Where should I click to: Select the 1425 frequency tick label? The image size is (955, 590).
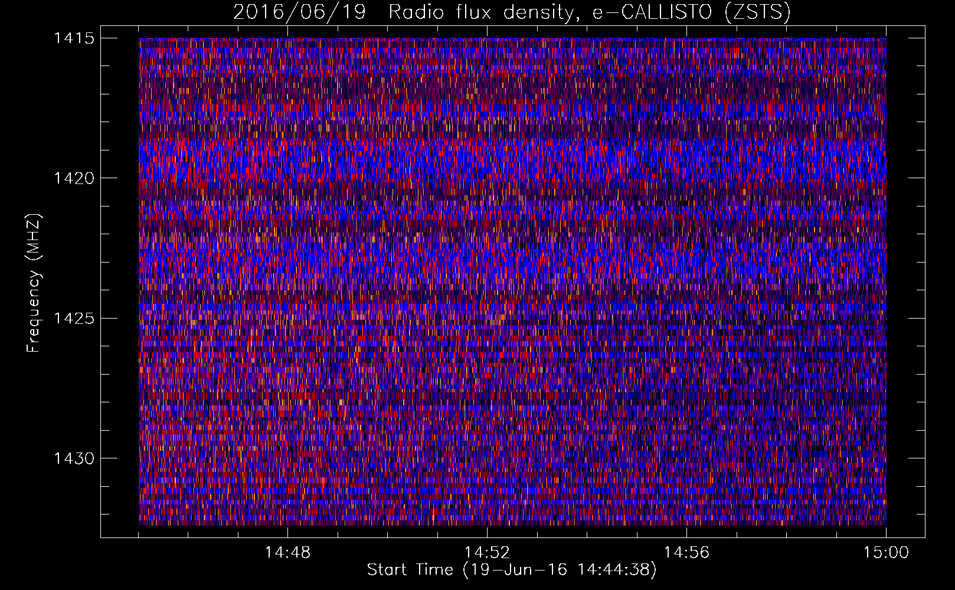[74, 319]
